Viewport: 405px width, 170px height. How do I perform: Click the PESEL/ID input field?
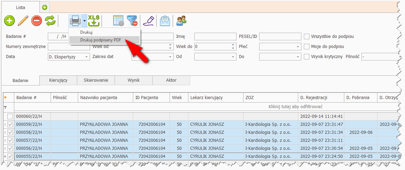point(280,37)
